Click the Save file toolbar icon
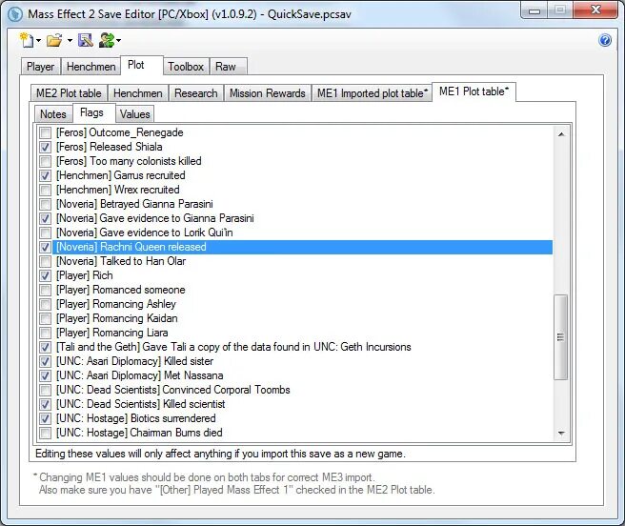 (x=86, y=40)
